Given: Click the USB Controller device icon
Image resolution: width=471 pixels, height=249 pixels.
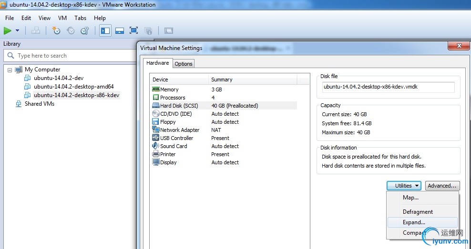Looking at the screenshot, I should [x=155, y=138].
